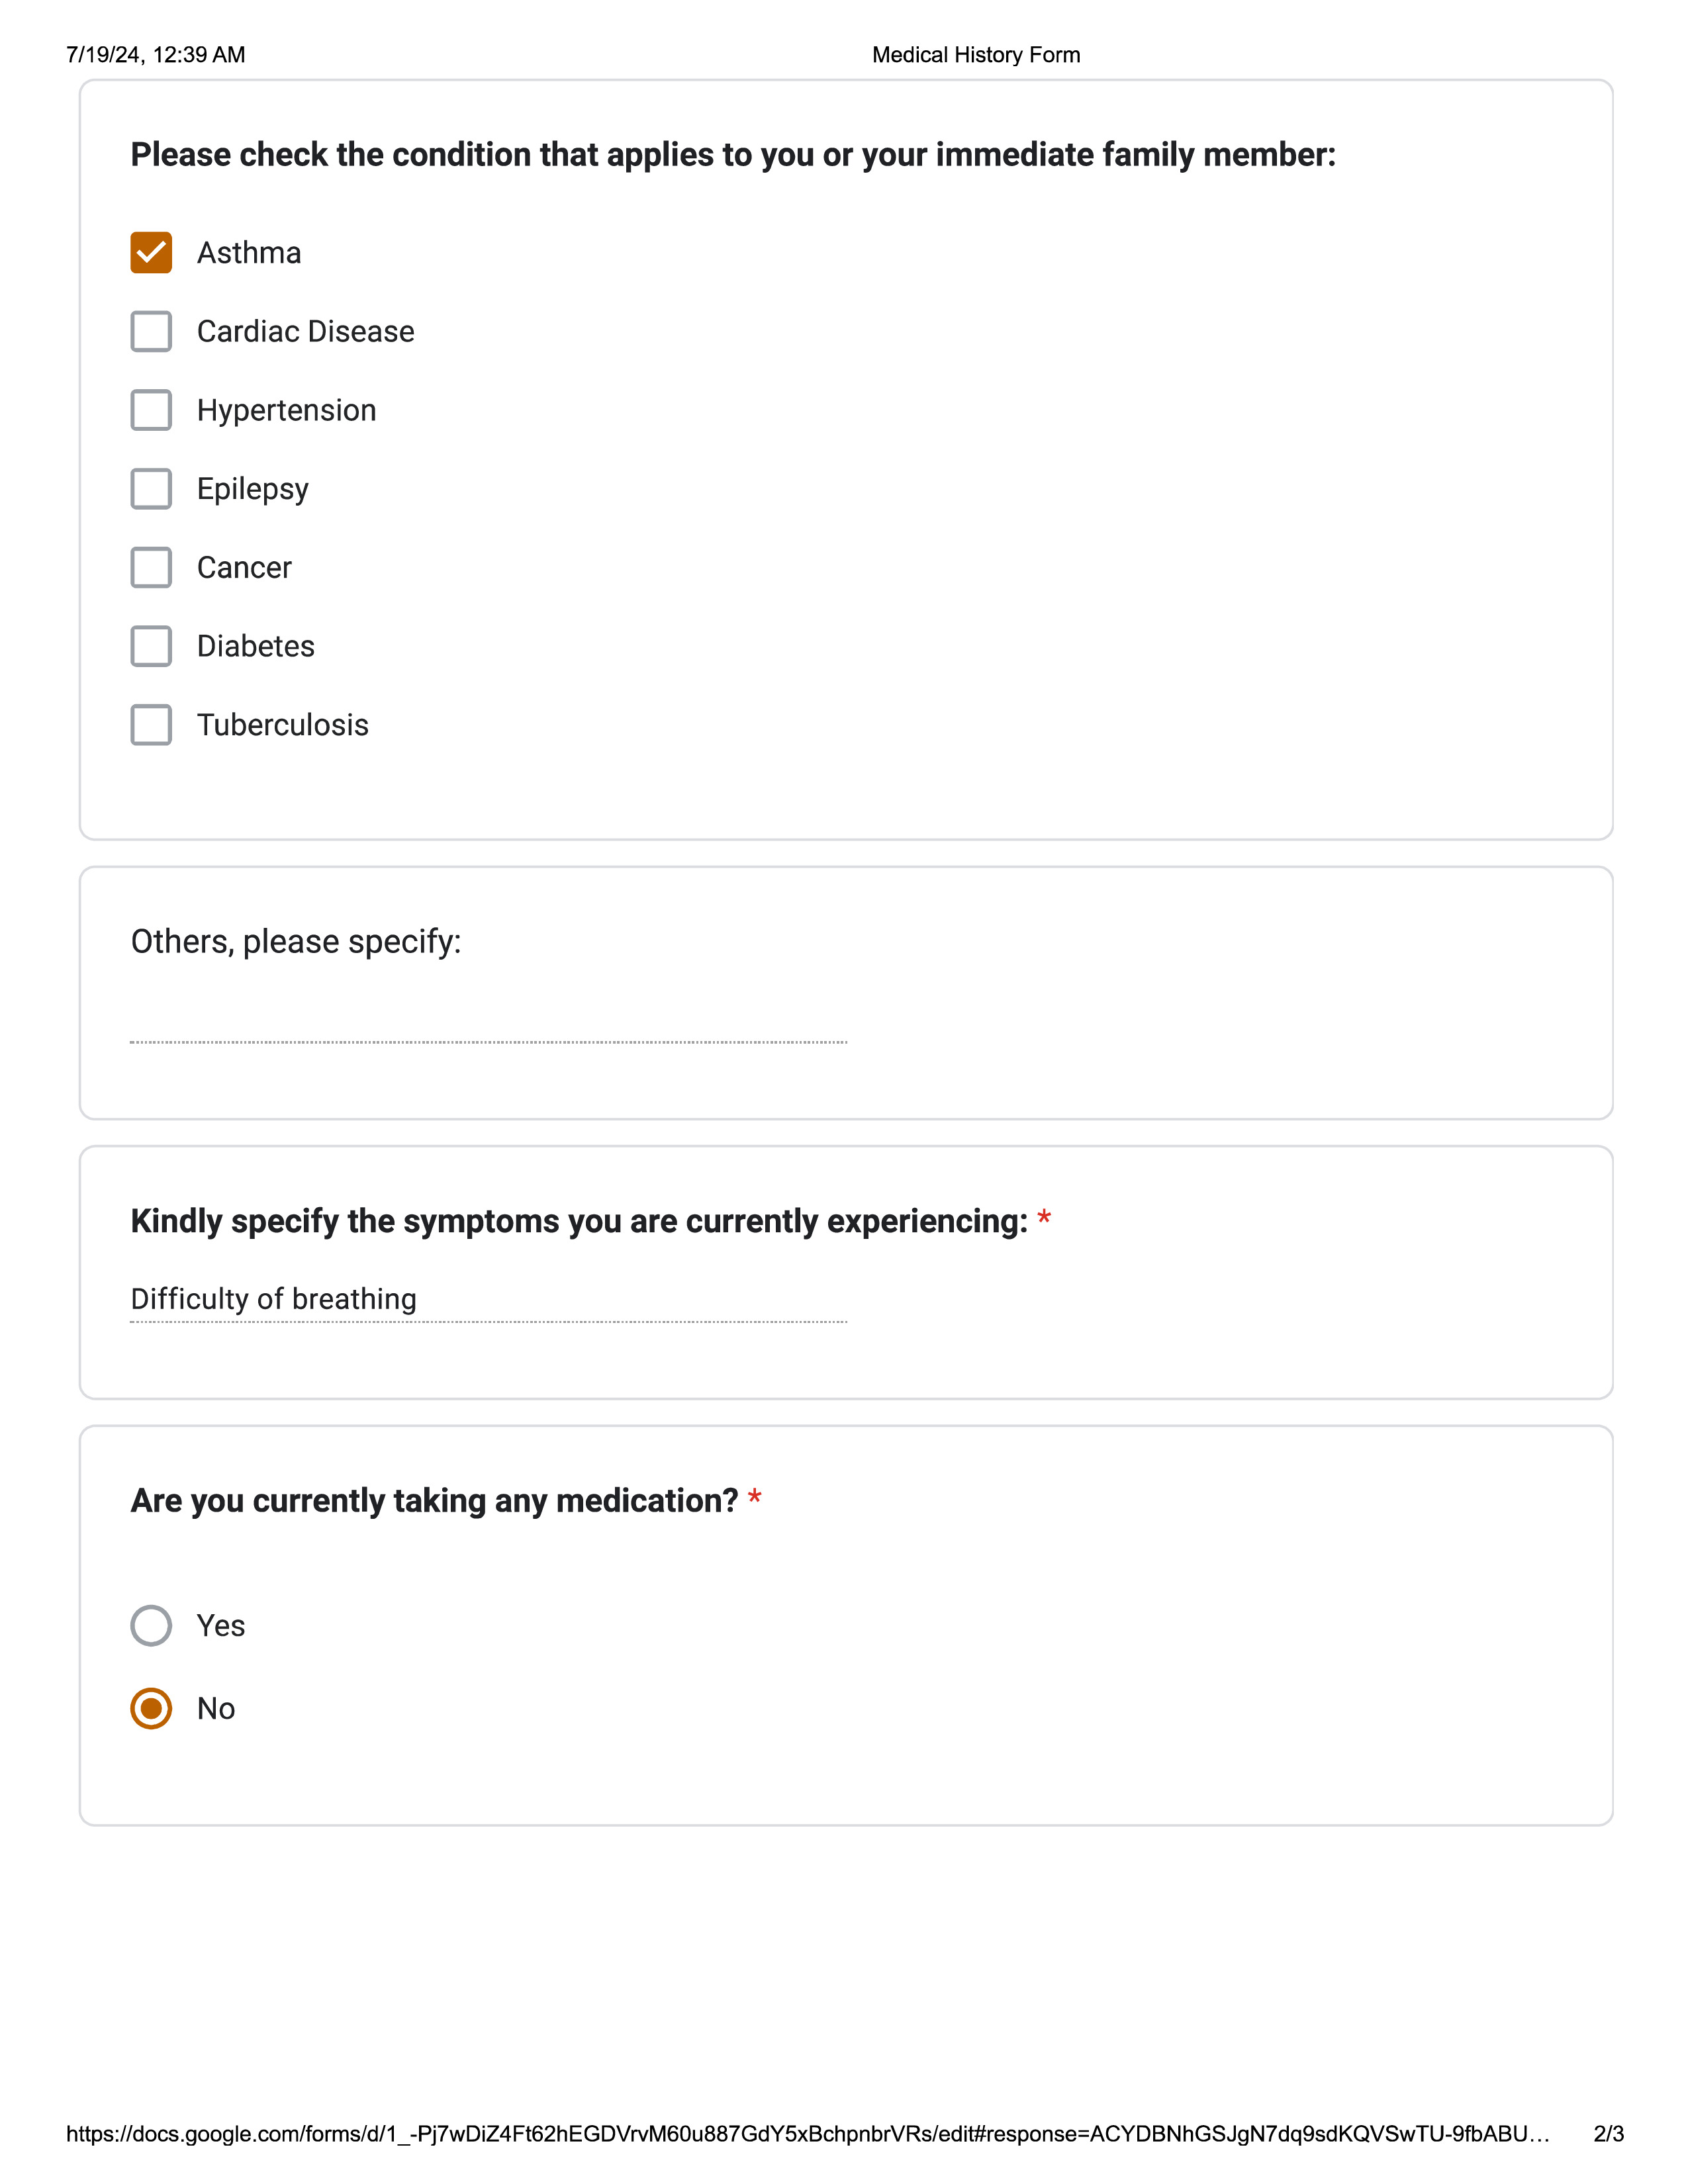Screen dimensions: 1688x2184
Task: Click the Diabetes label text
Action: 255,646
